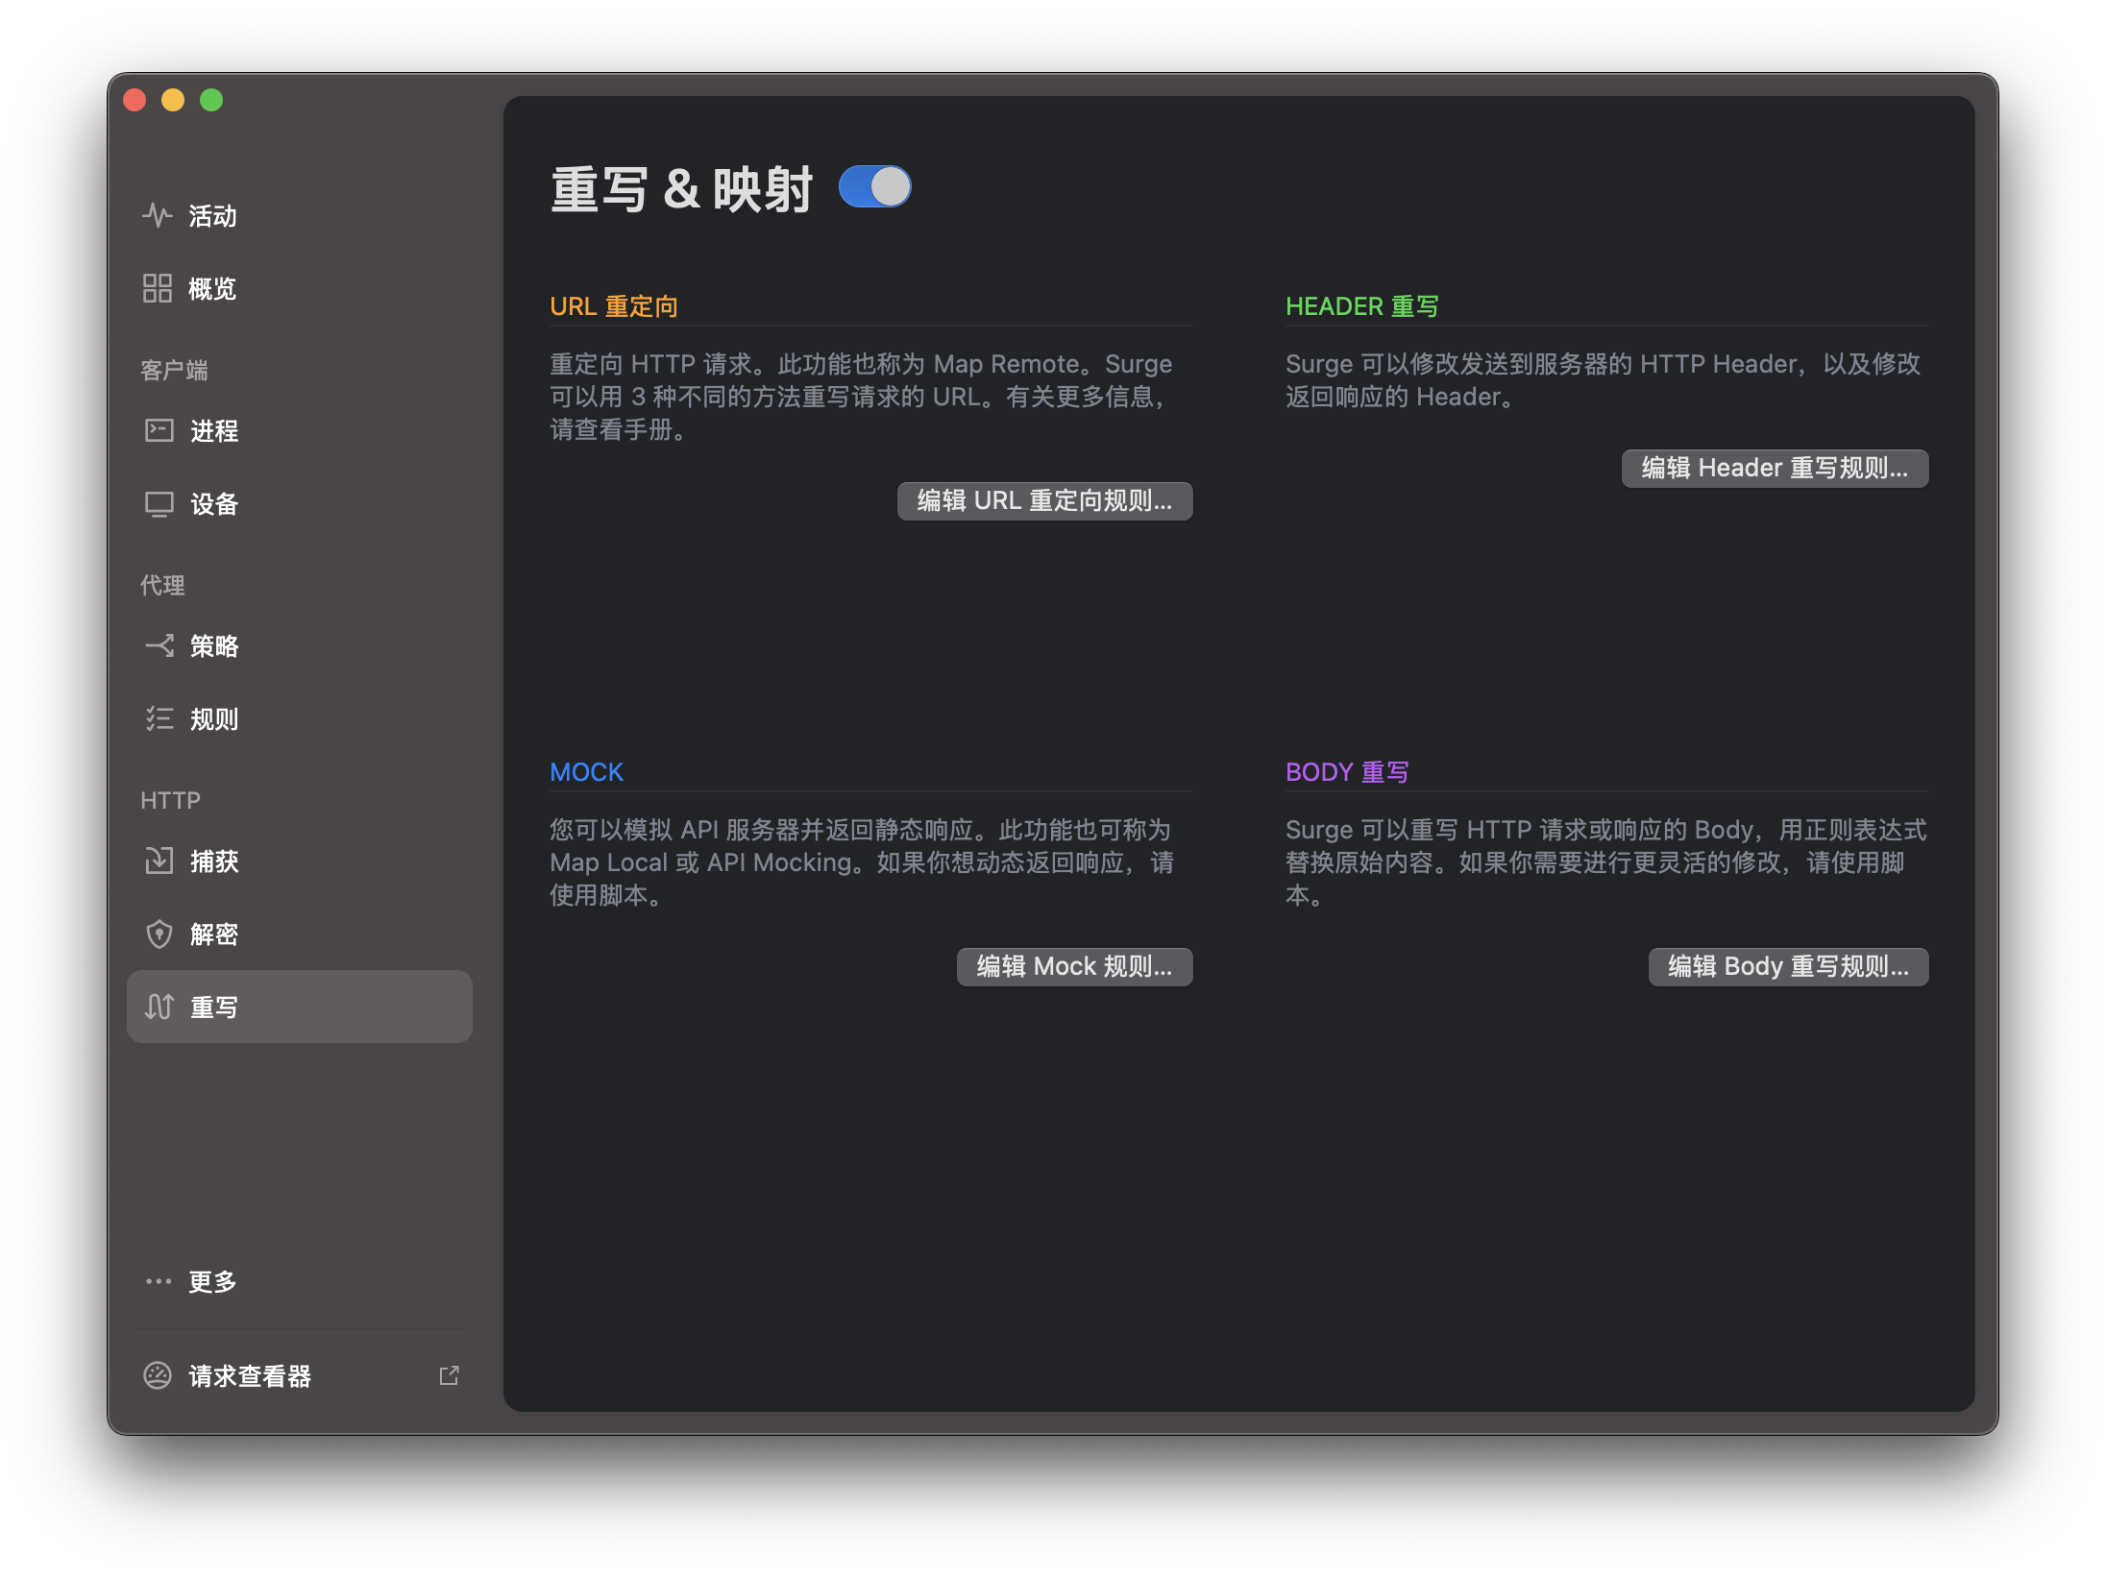Screen dimensions: 2106x1577
Task: Click 编辑 URL 重定向规则 button
Action: [x=1044, y=501]
